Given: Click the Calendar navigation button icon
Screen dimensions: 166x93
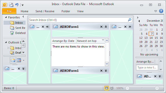Looking at the screenshot, I should pos(19,60).
